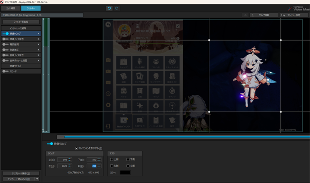The height and width of the screenshot is (183, 310).
Task: Enable the 音声ノイズ除去 filter switch
Action: tap(6, 55)
